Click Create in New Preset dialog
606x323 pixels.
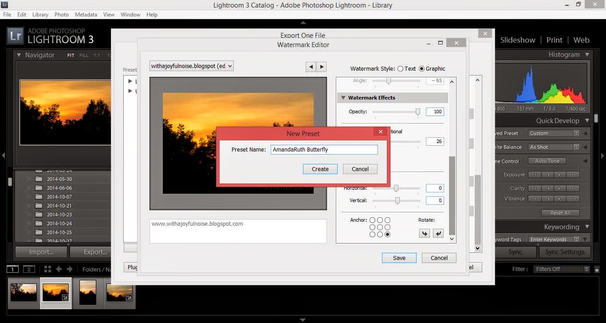[x=320, y=169]
